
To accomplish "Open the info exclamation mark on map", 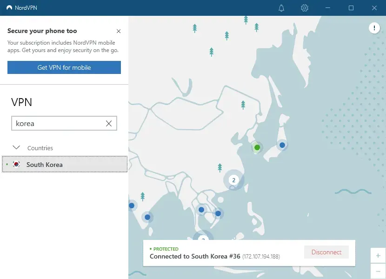I will pyautogui.click(x=374, y=28).
